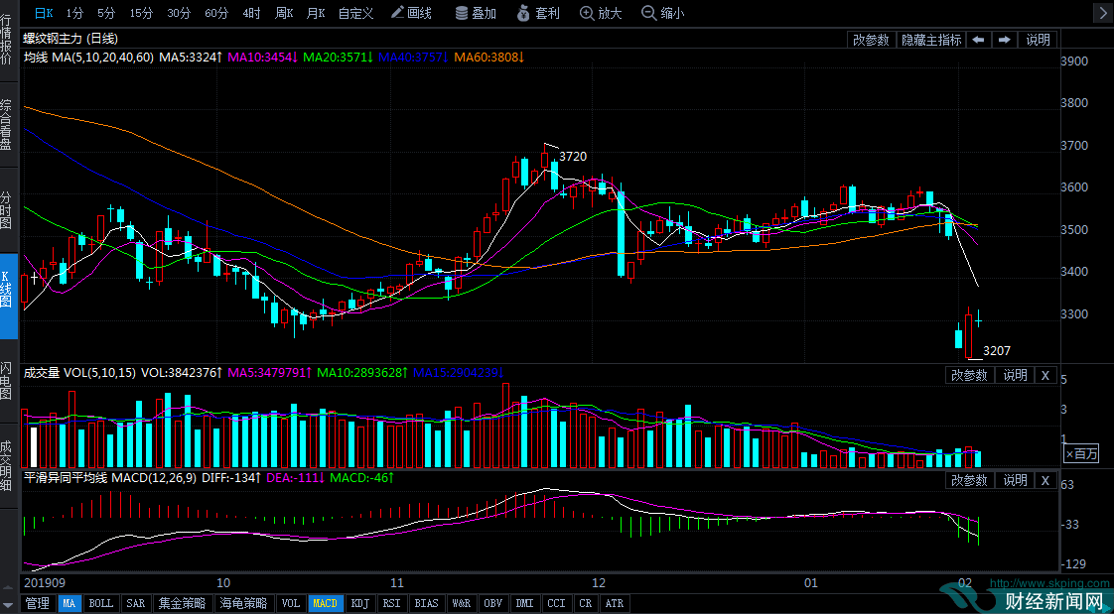Select the 日K daily period tab
This screenshot has height=614, width=1114.
pyautogui.click(x=44, y=12)
